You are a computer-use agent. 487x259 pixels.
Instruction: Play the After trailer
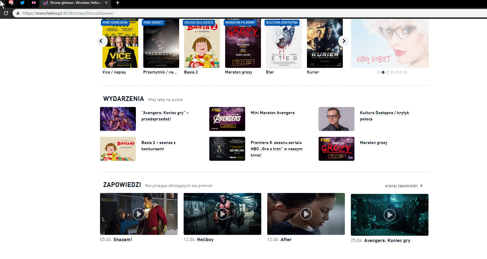(x=306, y=214)
